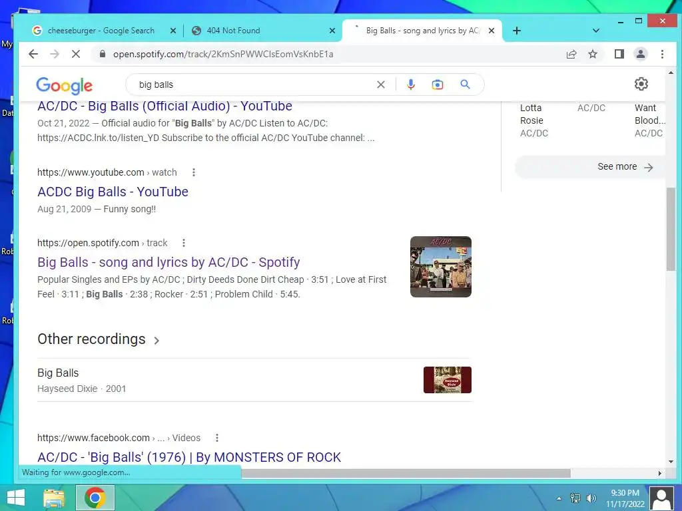Open ACDC Big Balls - YouTube link

click(x=113, y=192)
